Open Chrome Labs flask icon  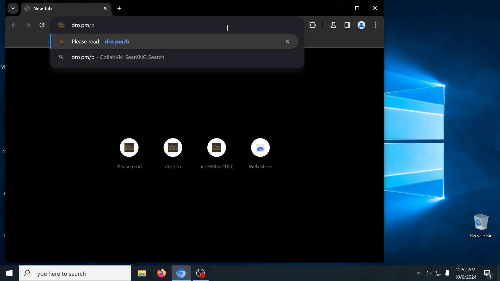pos(333,25)
